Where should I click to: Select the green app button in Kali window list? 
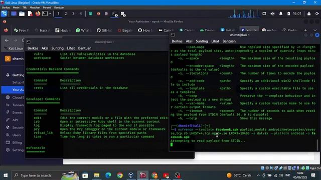[90, 13]
